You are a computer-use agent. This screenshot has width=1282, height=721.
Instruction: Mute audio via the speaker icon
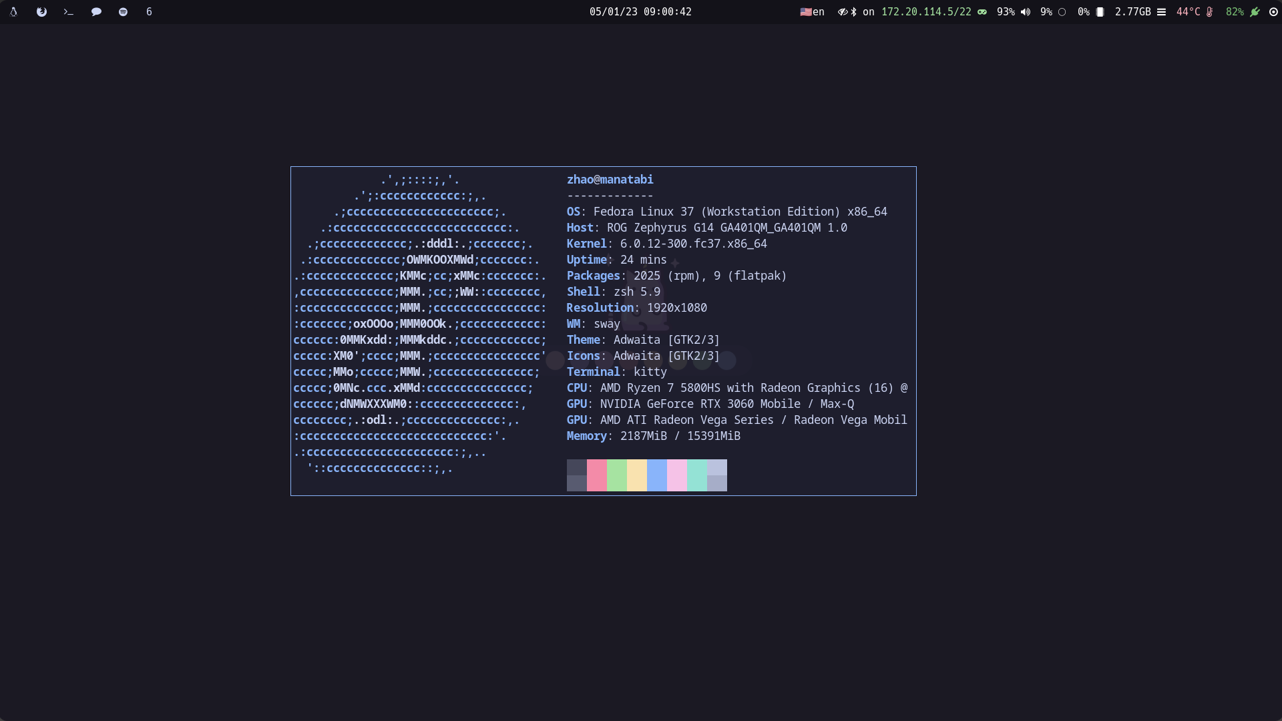1026,12
